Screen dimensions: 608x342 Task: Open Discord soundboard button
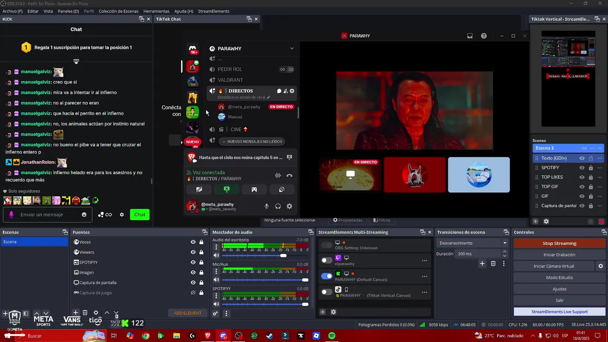pyautogui.click(x=282, y=189)
